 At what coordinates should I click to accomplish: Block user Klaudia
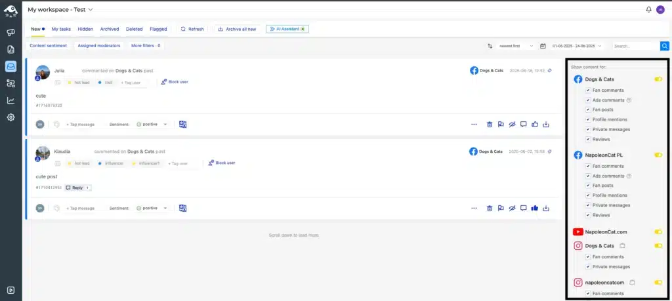[x=222, y=163]
